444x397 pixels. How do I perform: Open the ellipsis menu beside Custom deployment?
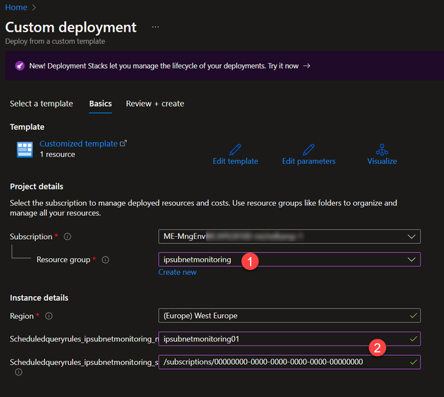[x=155, y=27]
